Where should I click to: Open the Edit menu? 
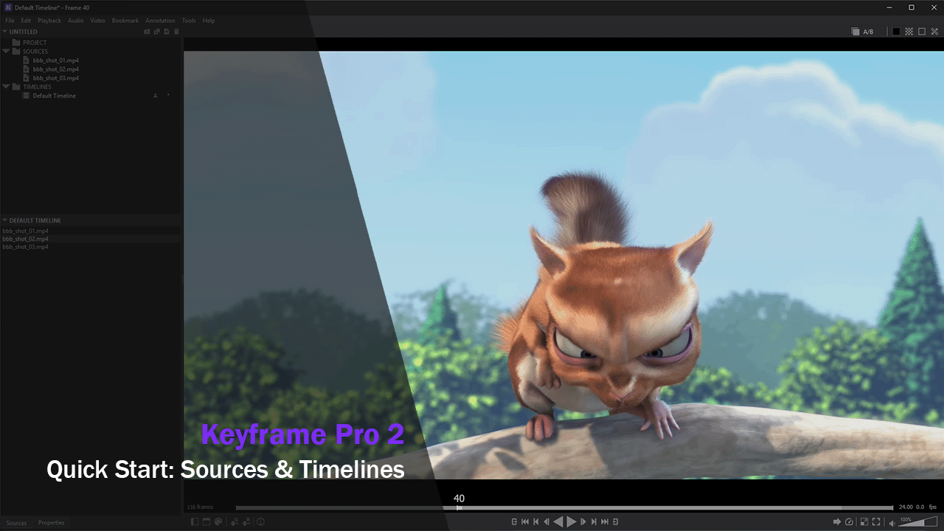[x=26, y=21]
